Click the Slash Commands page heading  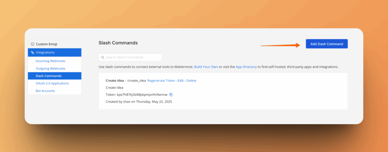(118, 43)
